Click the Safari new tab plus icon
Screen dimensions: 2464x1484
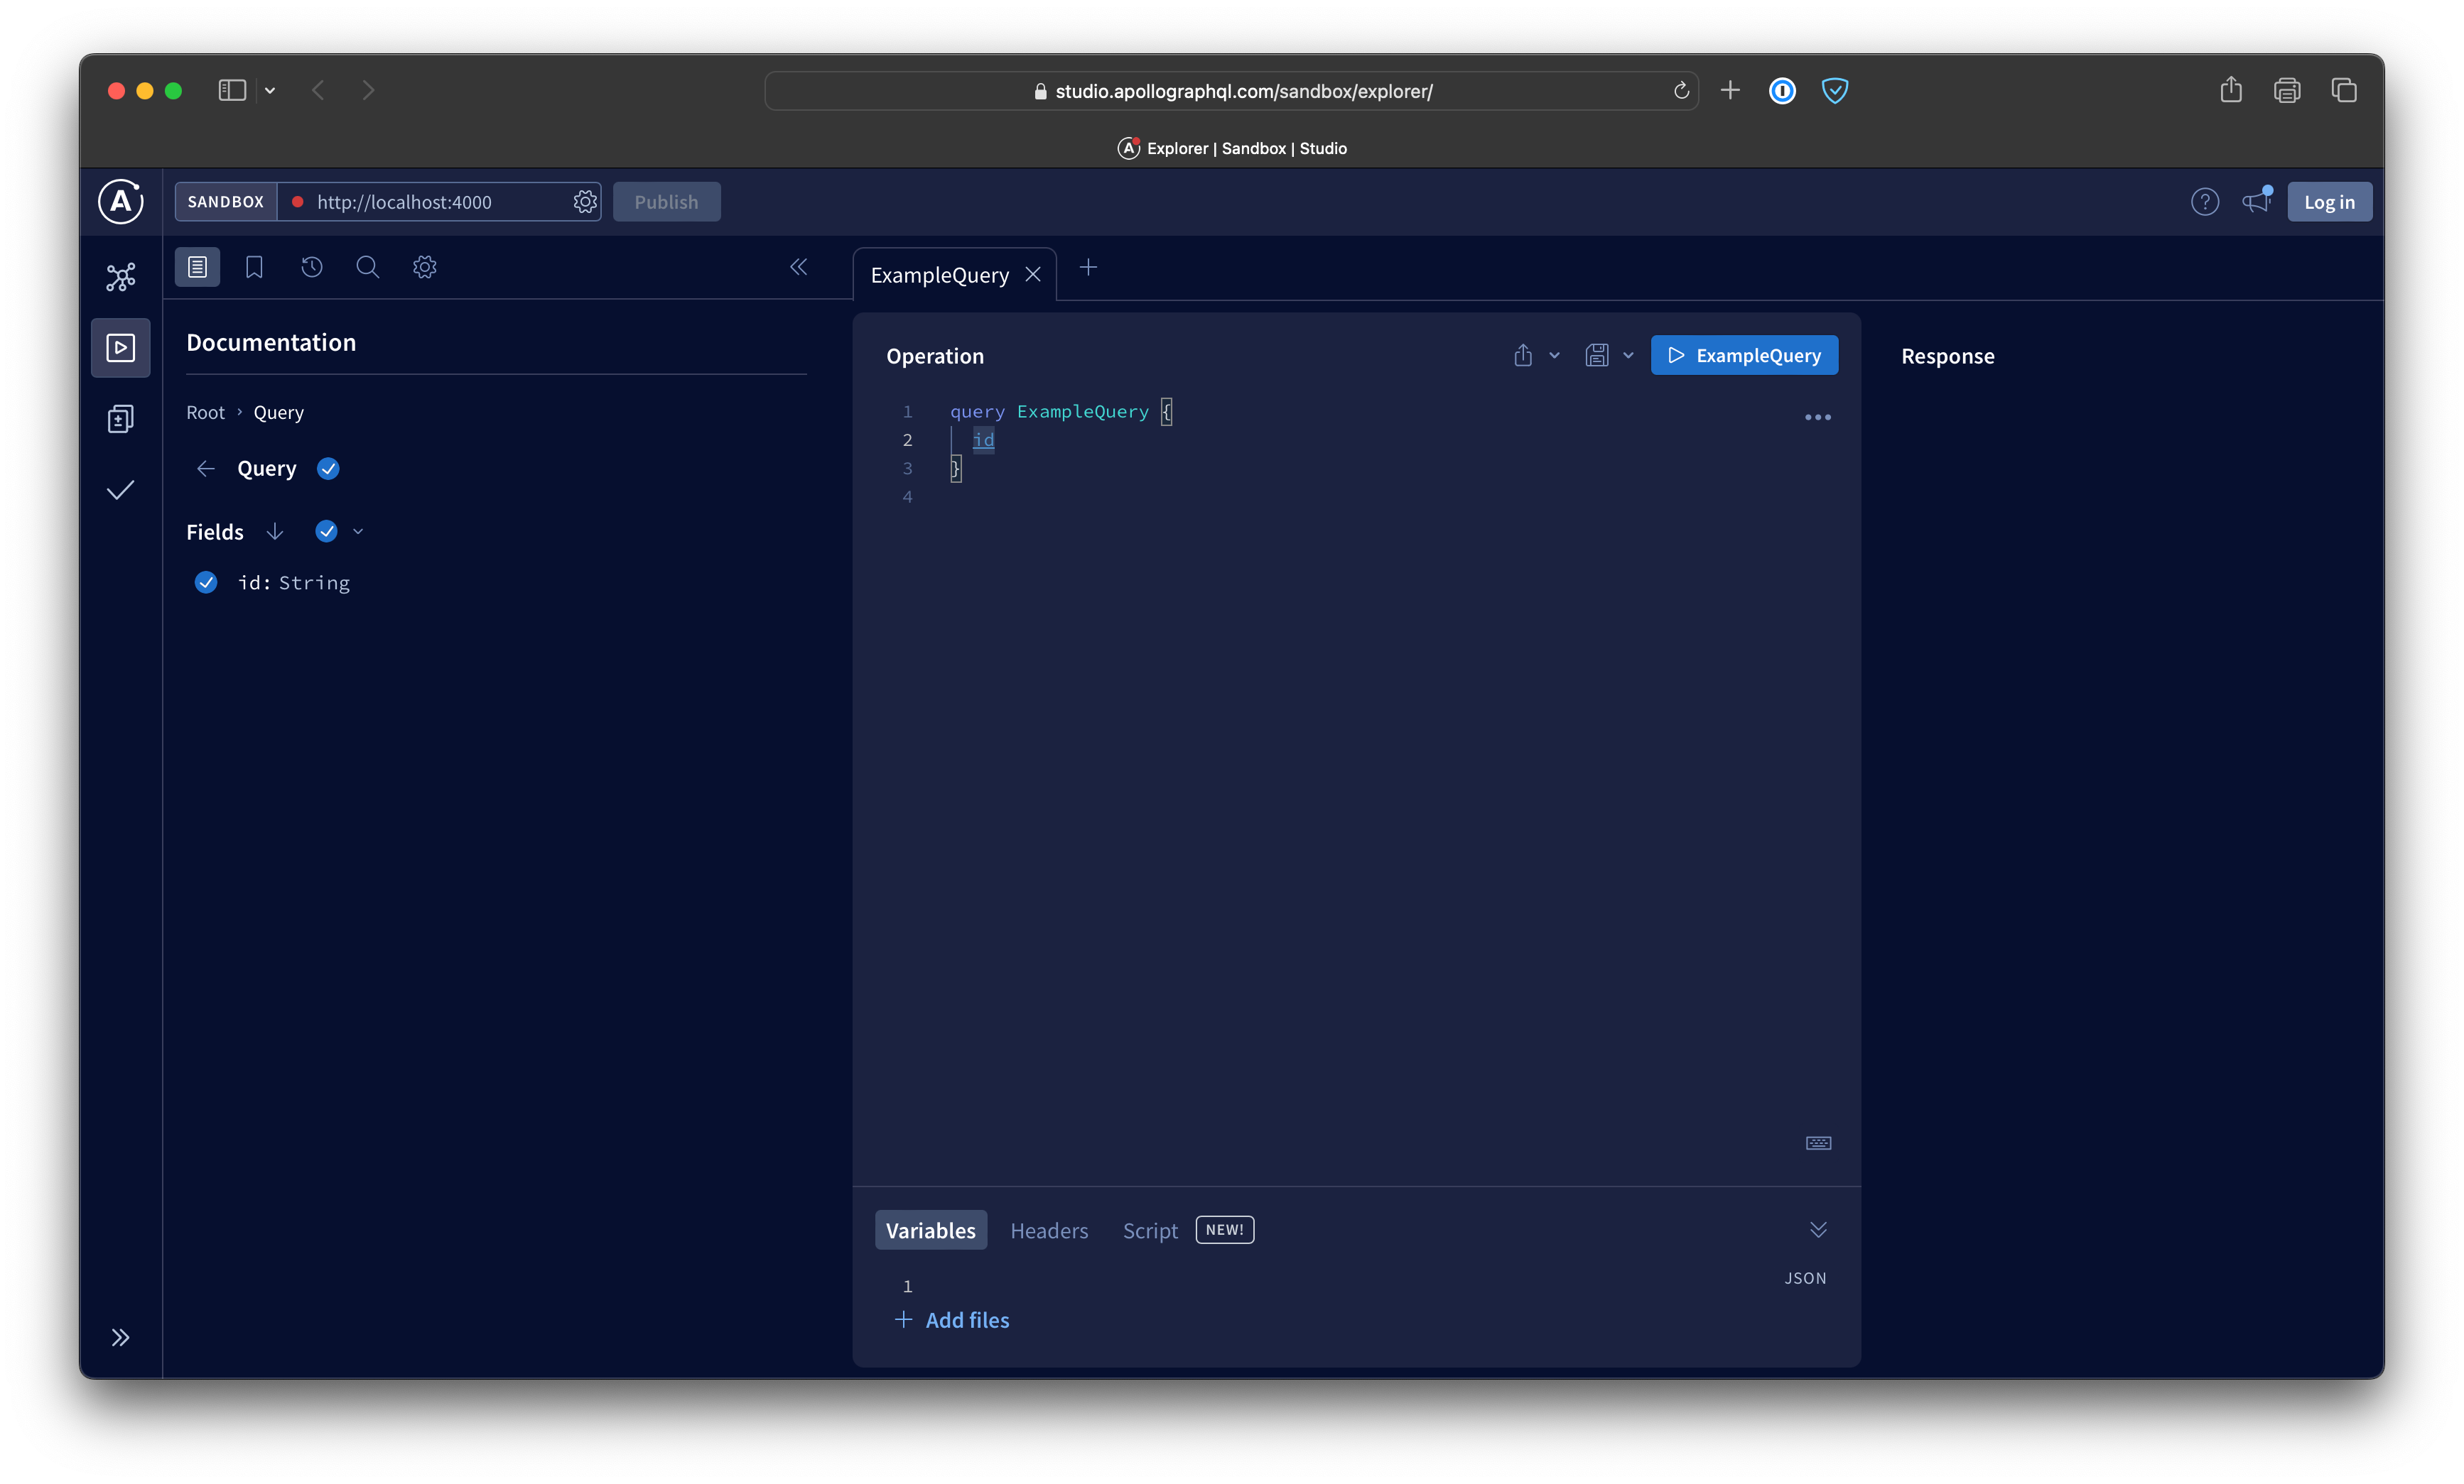(1730, 91)
